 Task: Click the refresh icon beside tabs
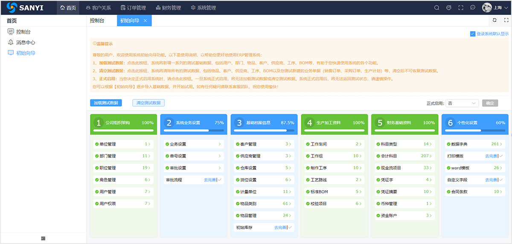[495, 20]
